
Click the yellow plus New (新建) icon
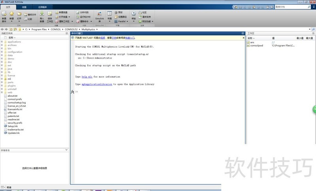11,14
